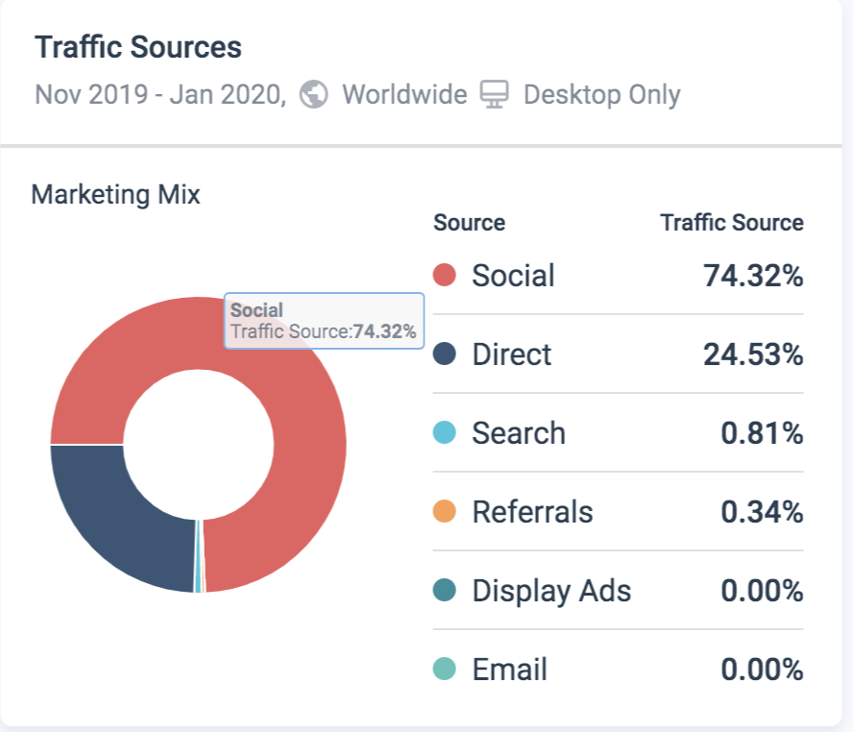
Task: Click the Direct source label
Action: 511,354
